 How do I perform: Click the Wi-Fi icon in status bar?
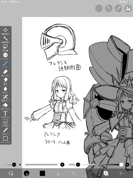pos(121,2)
